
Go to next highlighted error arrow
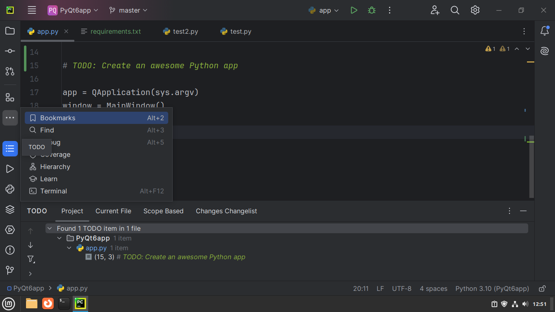tap(528, 49)
